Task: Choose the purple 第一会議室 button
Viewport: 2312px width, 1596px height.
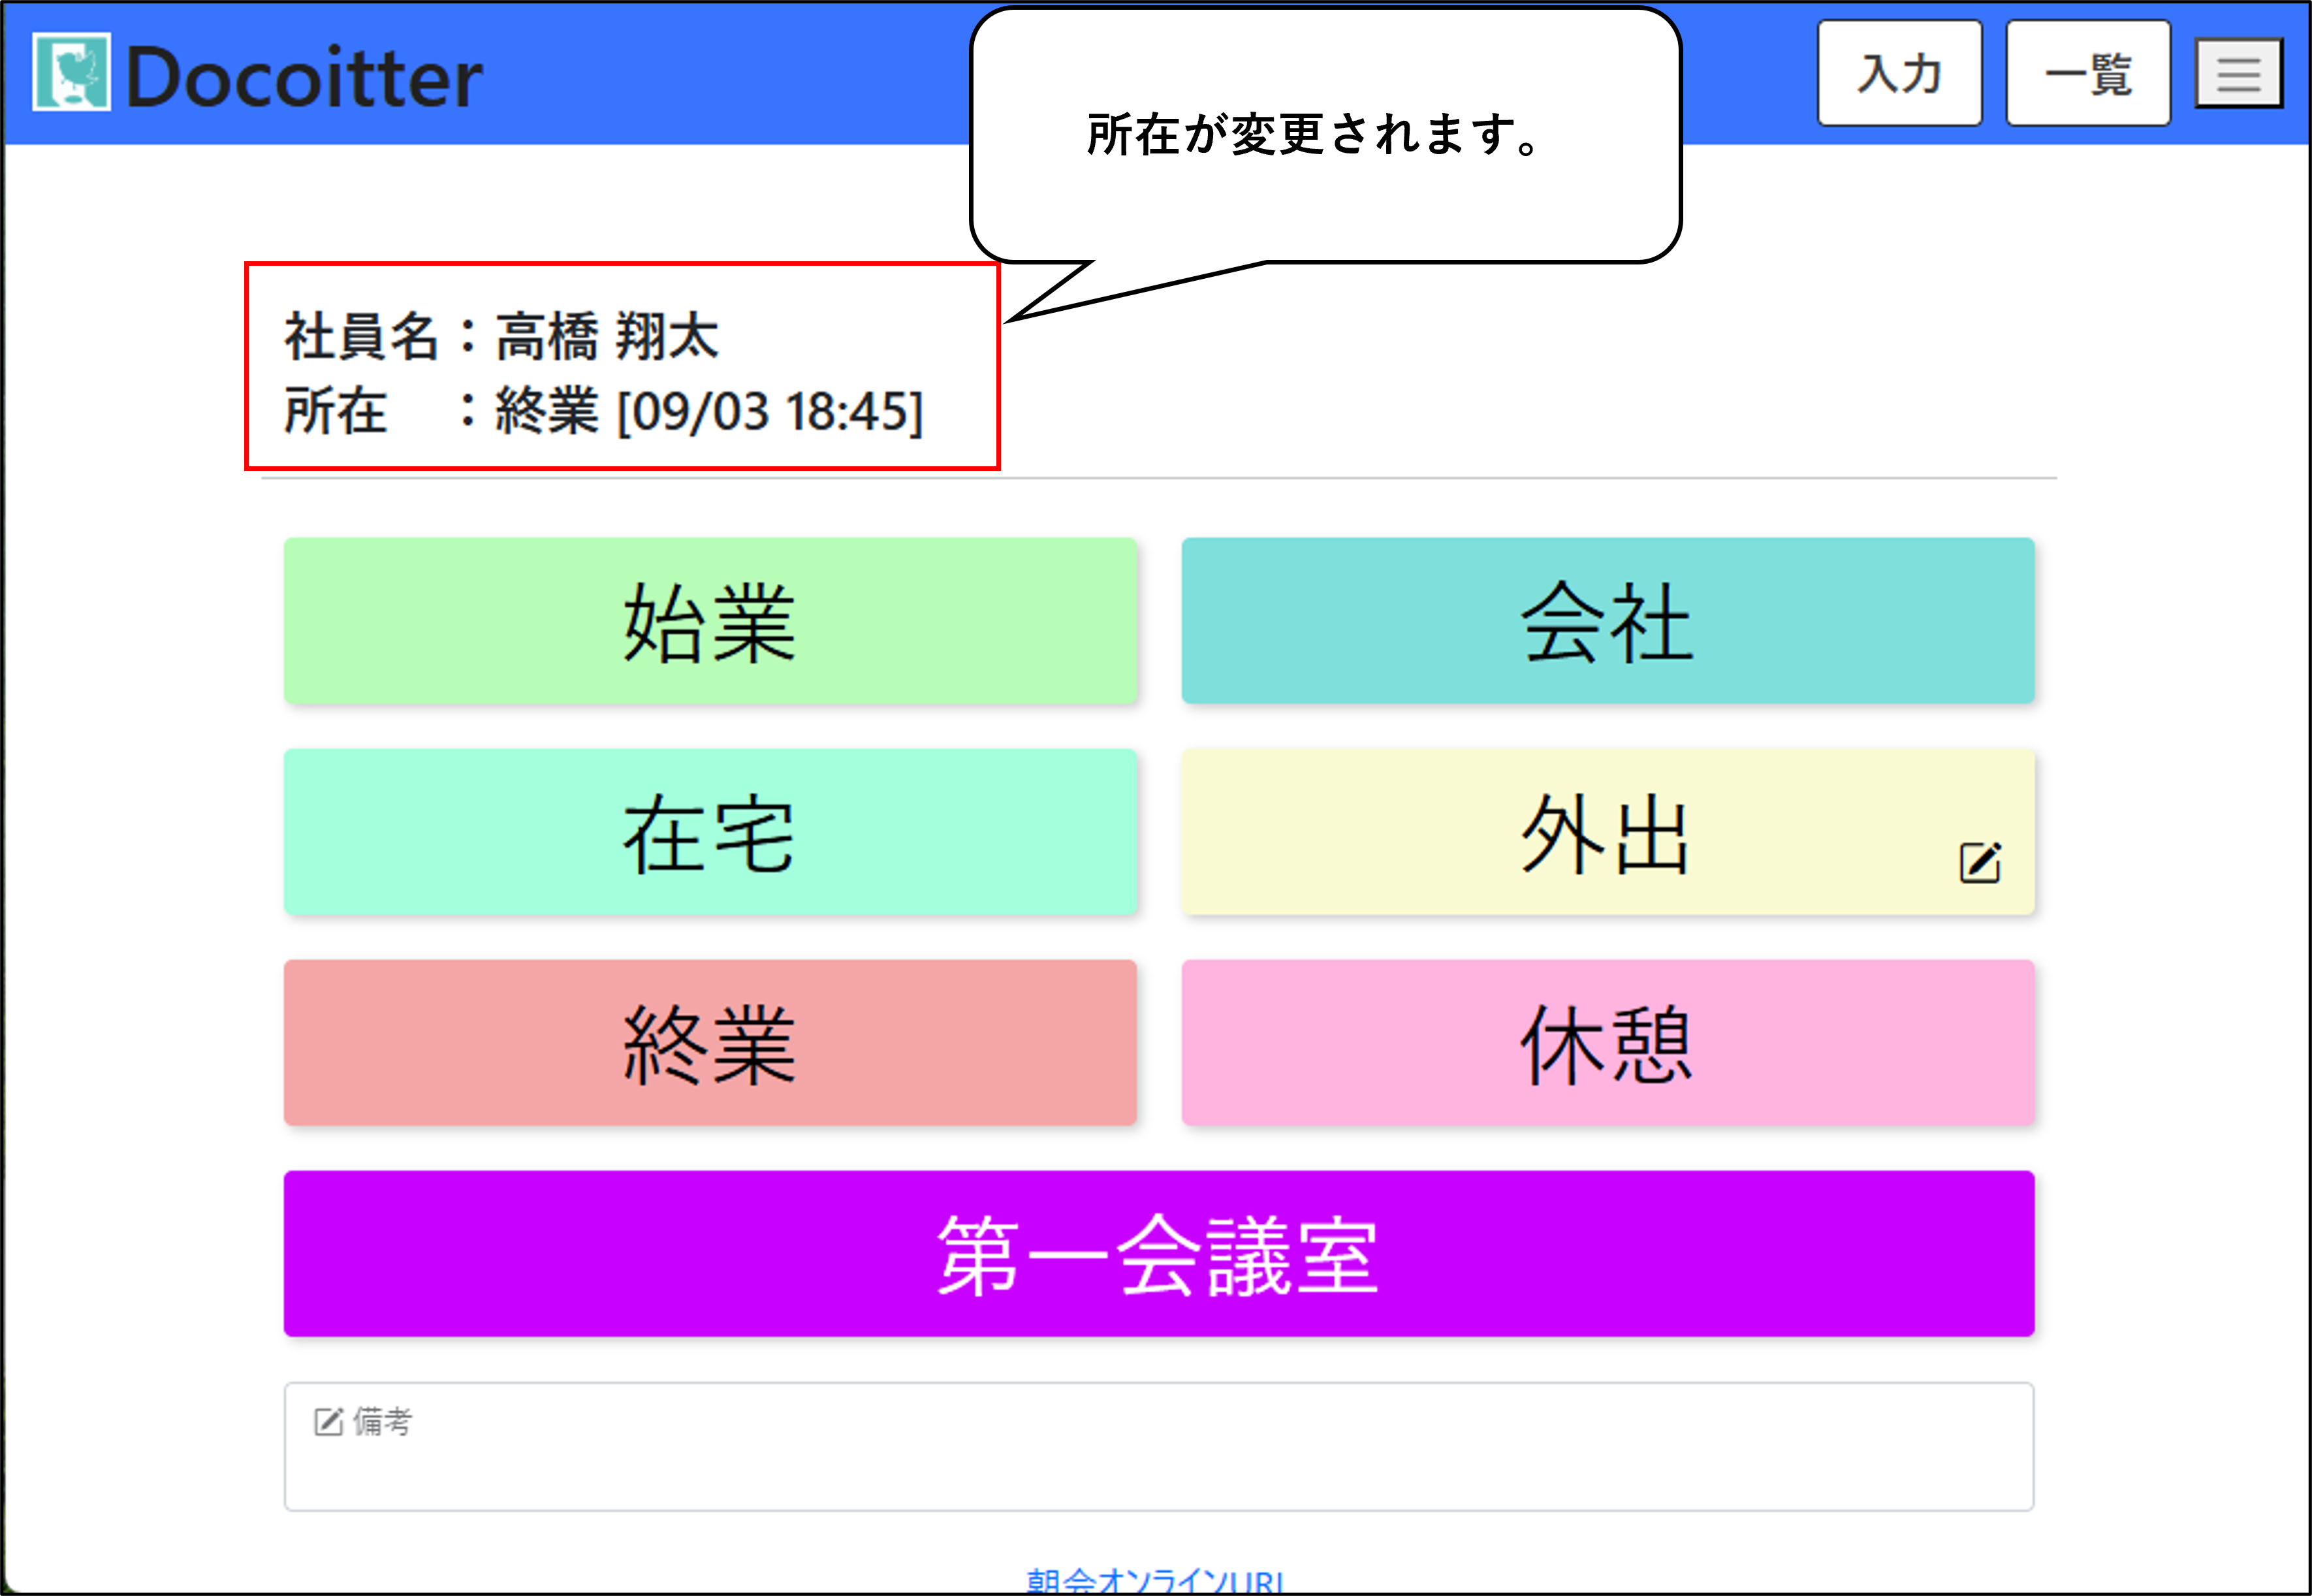Action: [1158, 1254]
